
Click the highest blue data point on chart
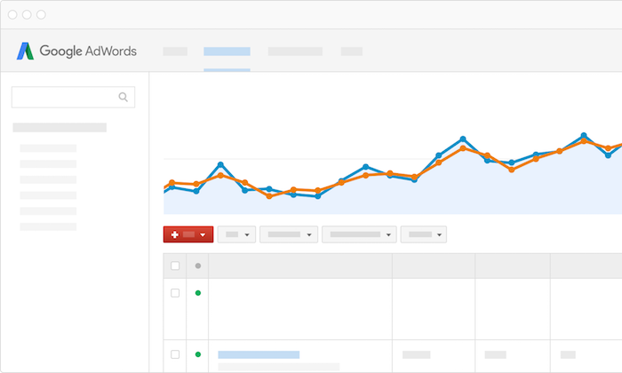point(584,136)
